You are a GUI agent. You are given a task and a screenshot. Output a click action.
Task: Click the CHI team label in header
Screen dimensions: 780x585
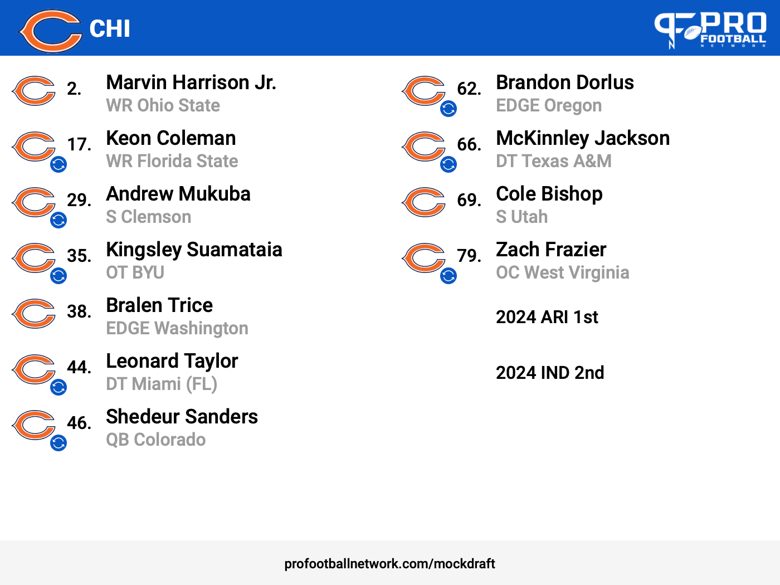[110, 29]
